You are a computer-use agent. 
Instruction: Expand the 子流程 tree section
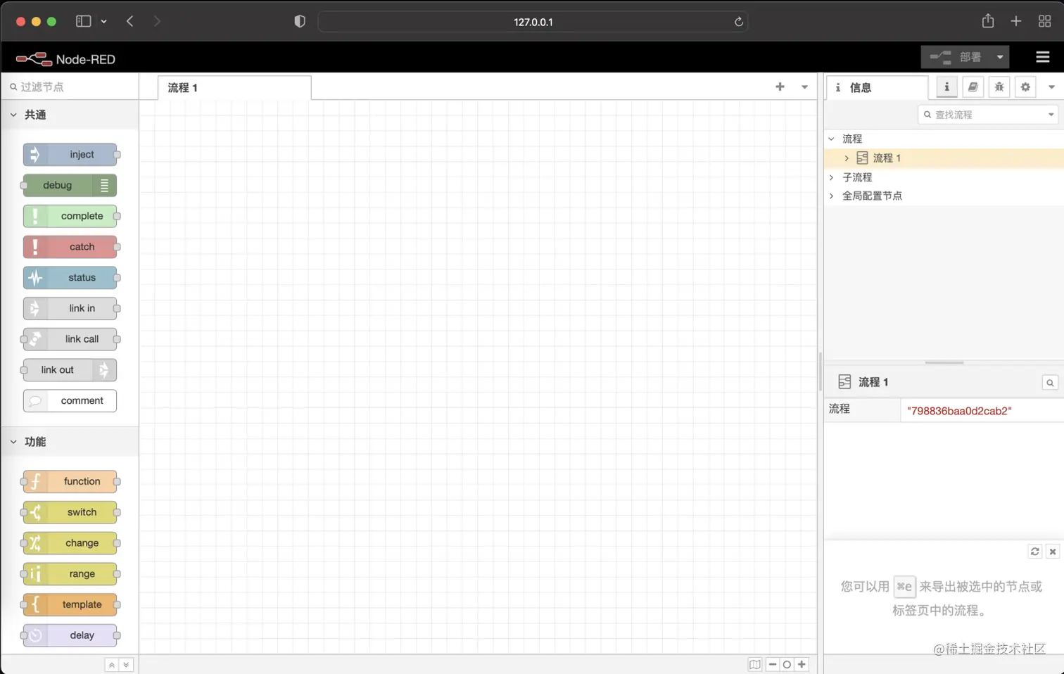(831, 177)
